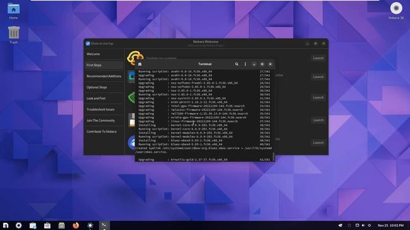Open Troubleshoot Issues in the sidebar
Image resolution: width=410 pixels, height=230 pixels.
click(x=104, y=109)
